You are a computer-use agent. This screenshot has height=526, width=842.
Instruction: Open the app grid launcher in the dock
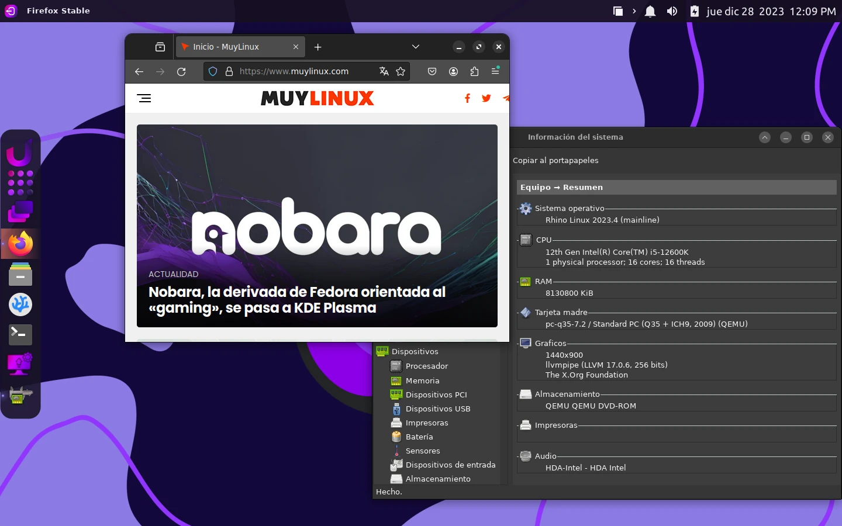point(20,182)
